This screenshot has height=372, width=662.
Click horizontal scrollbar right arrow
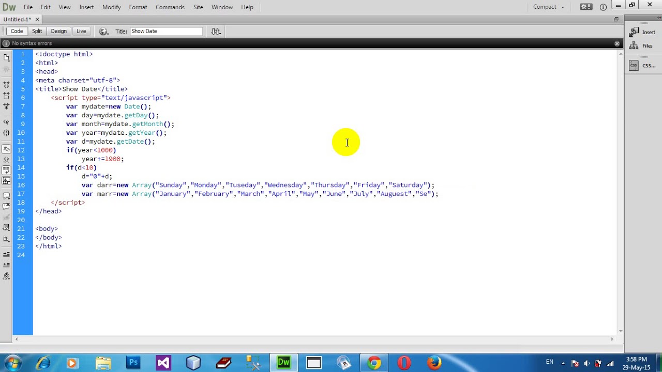612,339
